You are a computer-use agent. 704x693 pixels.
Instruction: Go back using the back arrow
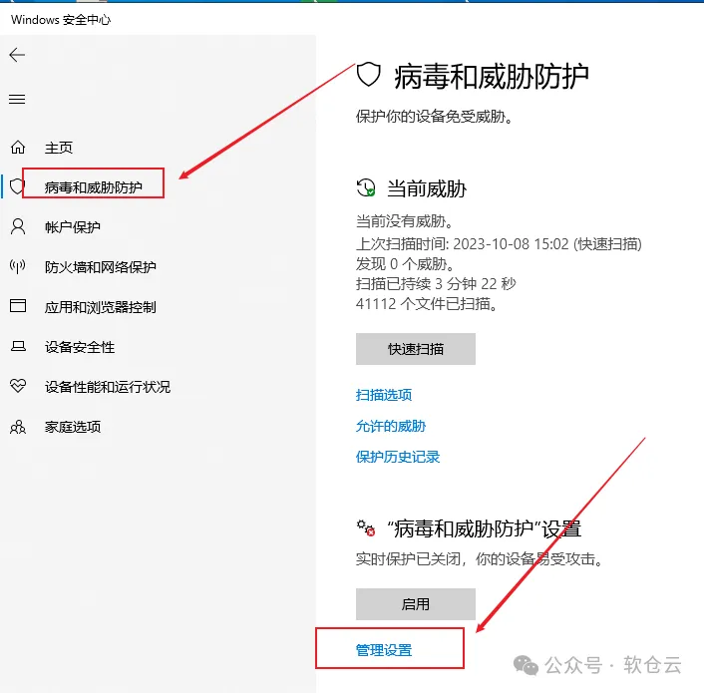(17, 55)
